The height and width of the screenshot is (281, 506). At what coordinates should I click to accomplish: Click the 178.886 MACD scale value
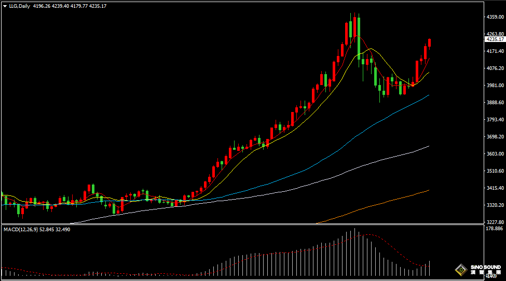tap(494, 228)
